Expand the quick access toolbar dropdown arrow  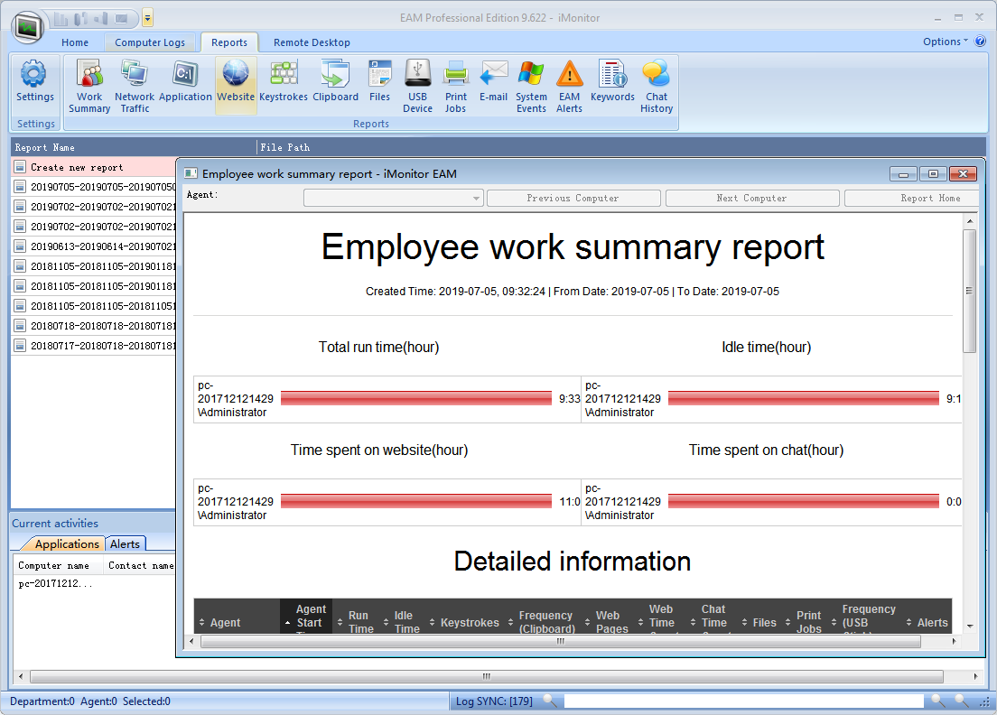147,18
